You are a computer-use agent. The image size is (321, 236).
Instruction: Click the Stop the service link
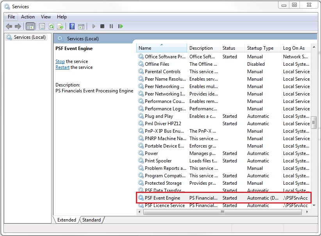60,61
